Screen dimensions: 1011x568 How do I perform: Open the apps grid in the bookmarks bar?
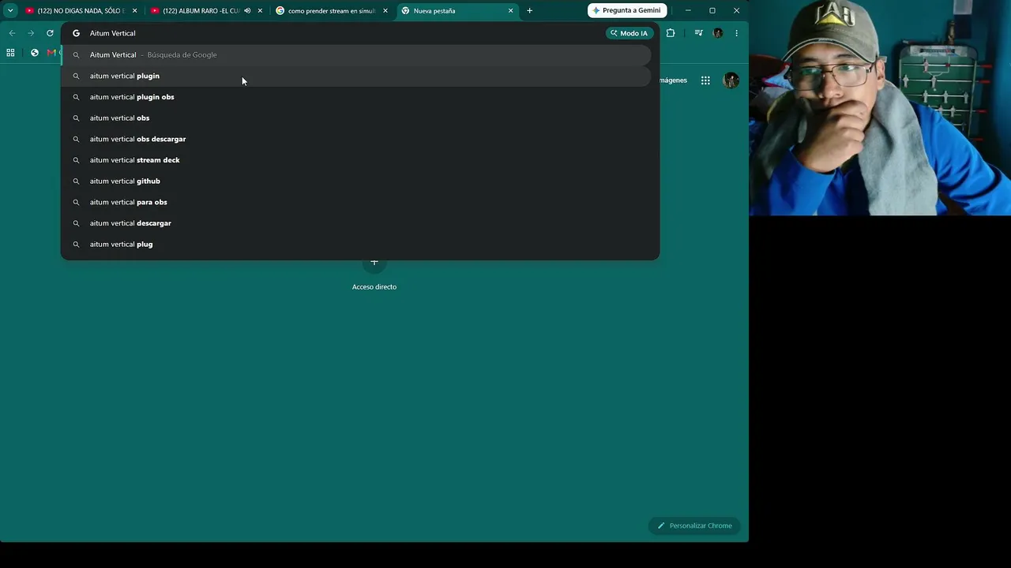(x=10, y=53)
